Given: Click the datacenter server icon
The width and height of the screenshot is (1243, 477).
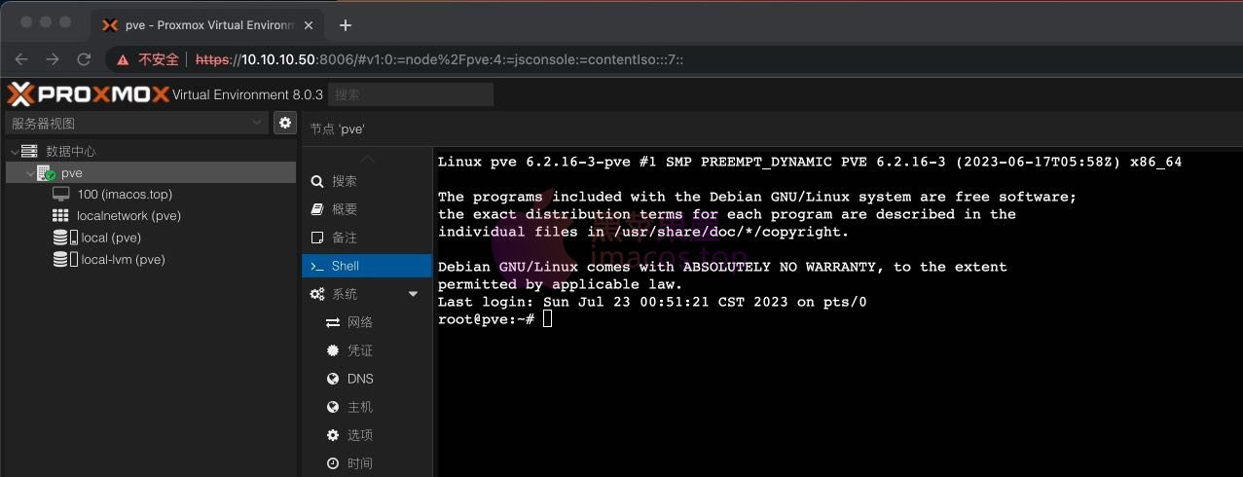Looking at the screenshot, I should (29, 152).
